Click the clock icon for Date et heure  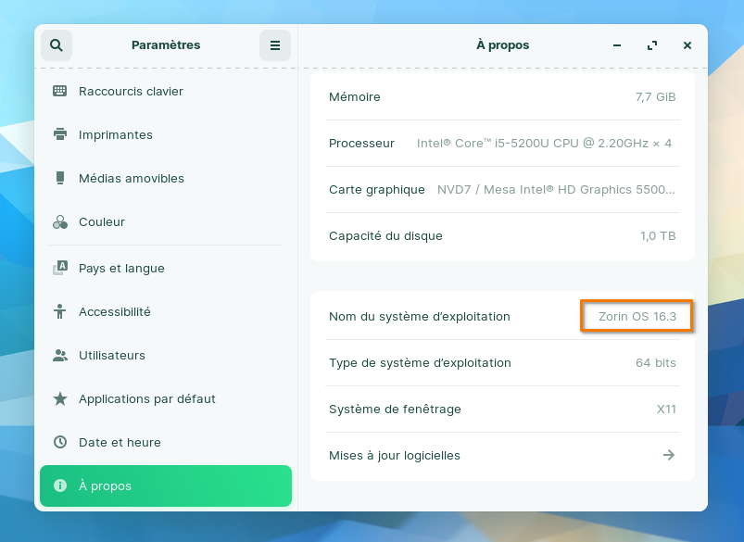coord(60,443)
